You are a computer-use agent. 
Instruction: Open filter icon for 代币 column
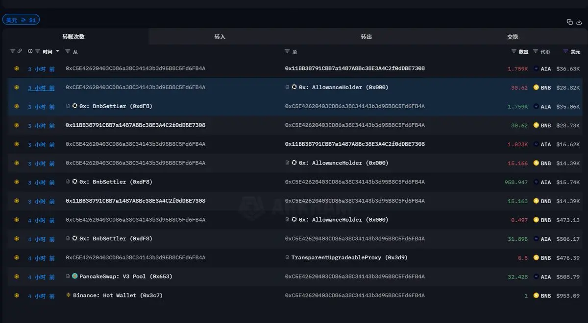click(x=536, y=51)
